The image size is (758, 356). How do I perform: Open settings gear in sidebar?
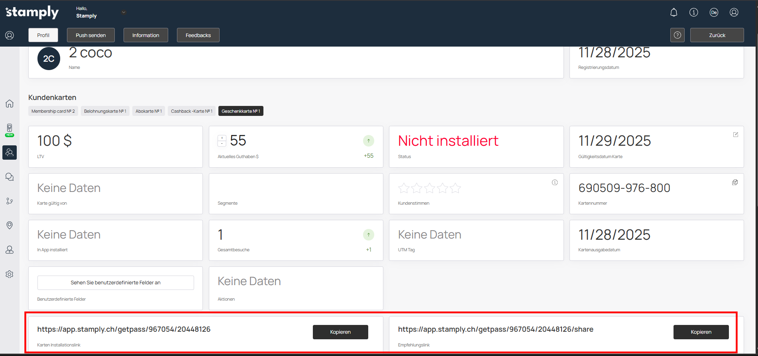point(10,274)
